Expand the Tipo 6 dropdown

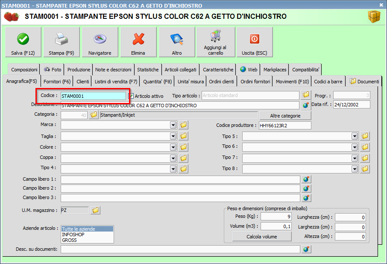click(355, 147)
